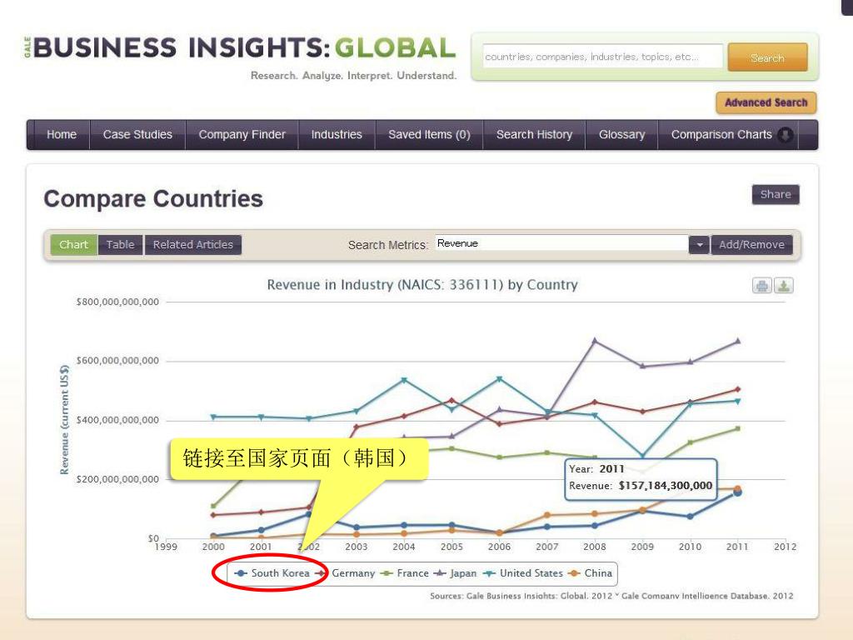This screenshot has width=853, height=640.
Task: Click United States 2009 data point
Action: pos(642,456)
